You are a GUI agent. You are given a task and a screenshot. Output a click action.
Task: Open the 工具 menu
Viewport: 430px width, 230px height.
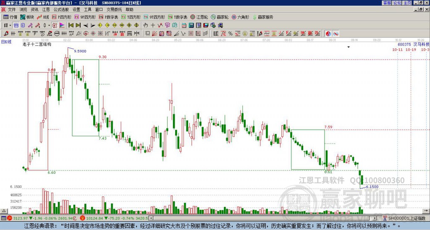[87, 10]
